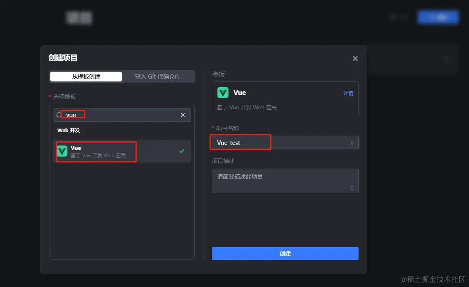Click the description counter showing 0
Screen dimensions: 469x287
coord(352,188)
